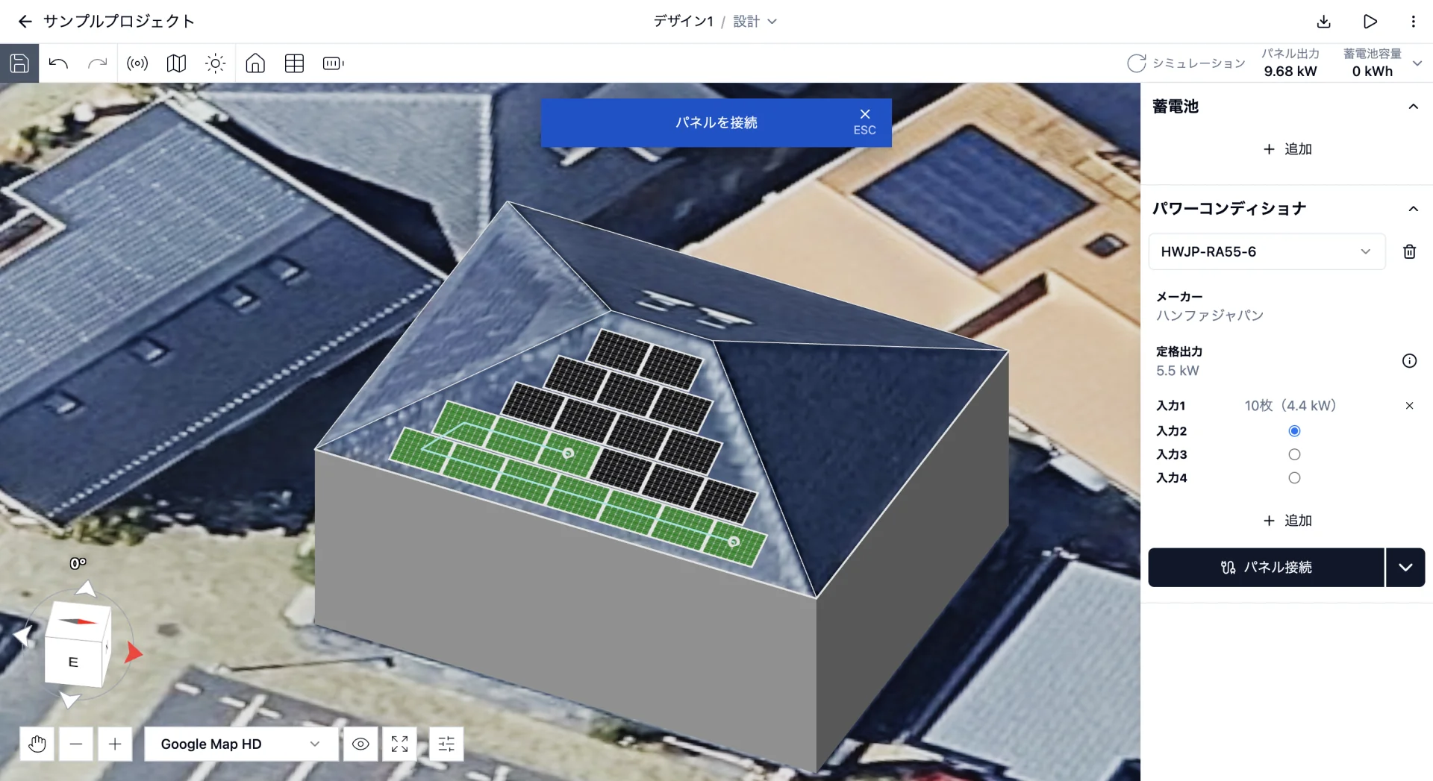Select the 入力3 radio button

[x=1294, y=454]
